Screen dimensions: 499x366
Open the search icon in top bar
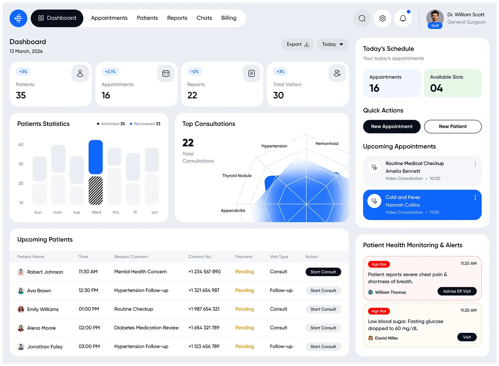[362, 18]
